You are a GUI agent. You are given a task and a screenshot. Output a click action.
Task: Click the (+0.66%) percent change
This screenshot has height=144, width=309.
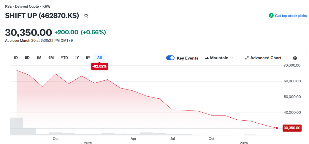[93, 32]
